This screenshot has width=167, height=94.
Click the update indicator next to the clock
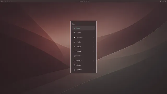point(89,1)
